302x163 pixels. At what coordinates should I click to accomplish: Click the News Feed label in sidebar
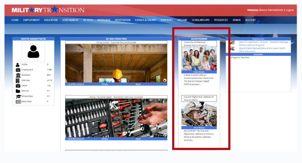pyautogui.click(x=26, y=101)
